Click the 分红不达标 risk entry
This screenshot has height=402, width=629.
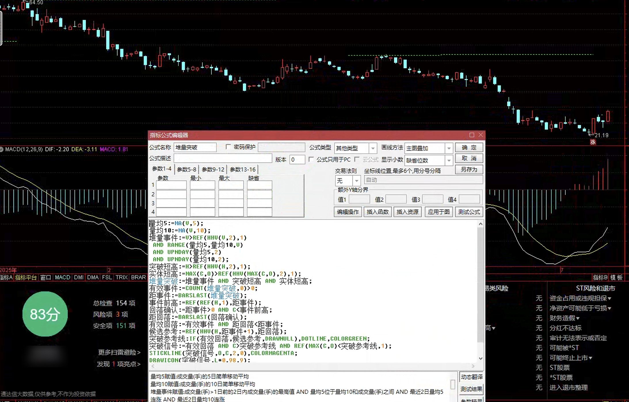click(565, 328)
